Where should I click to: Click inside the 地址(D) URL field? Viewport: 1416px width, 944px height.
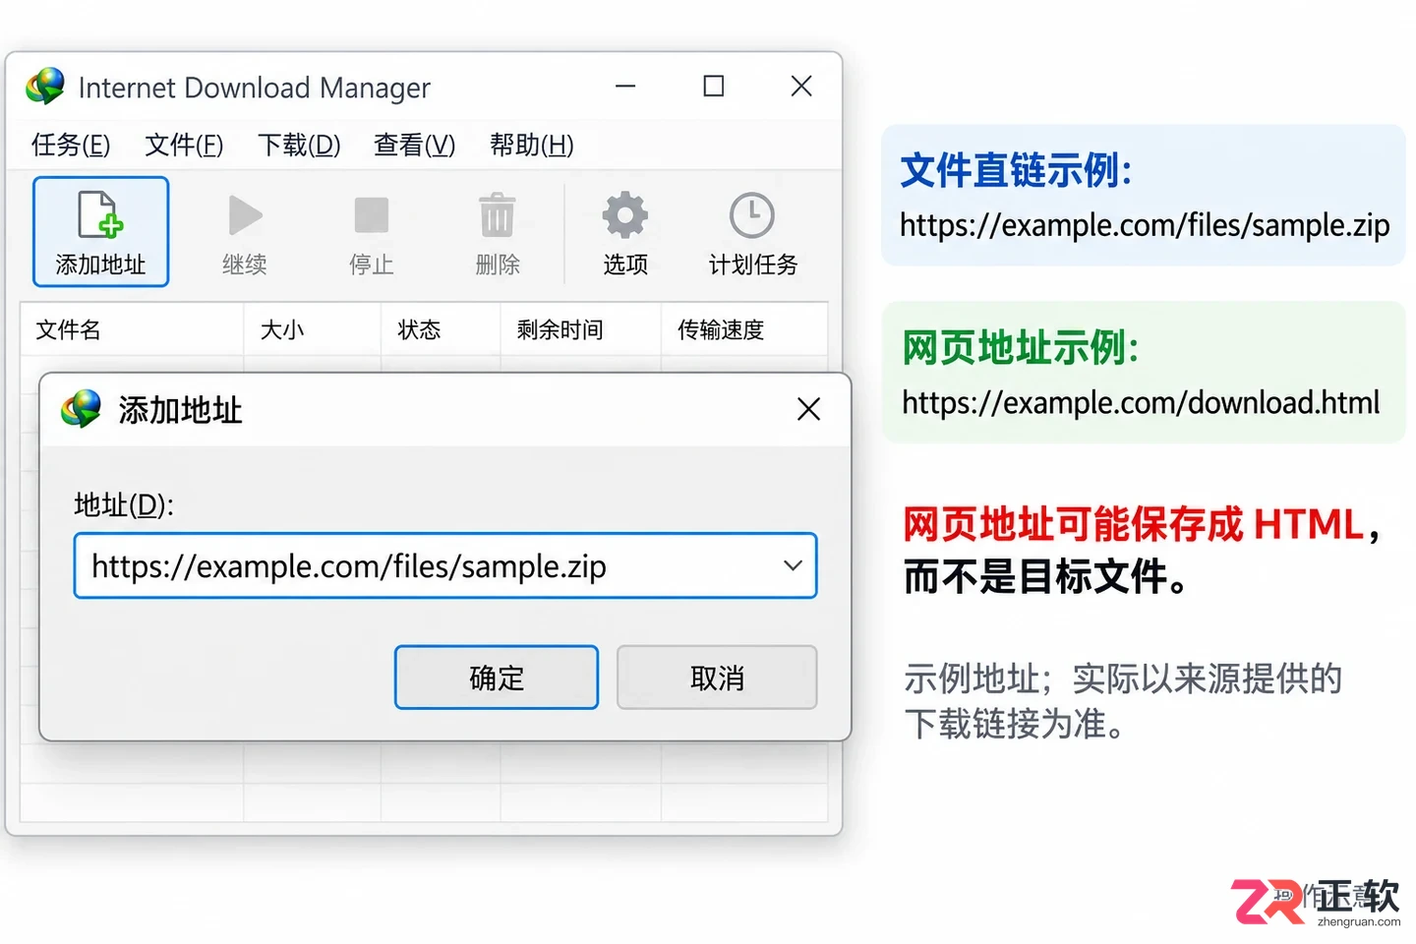(445, 565)
